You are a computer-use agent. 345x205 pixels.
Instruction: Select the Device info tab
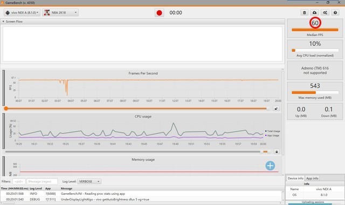click(295, 179)
